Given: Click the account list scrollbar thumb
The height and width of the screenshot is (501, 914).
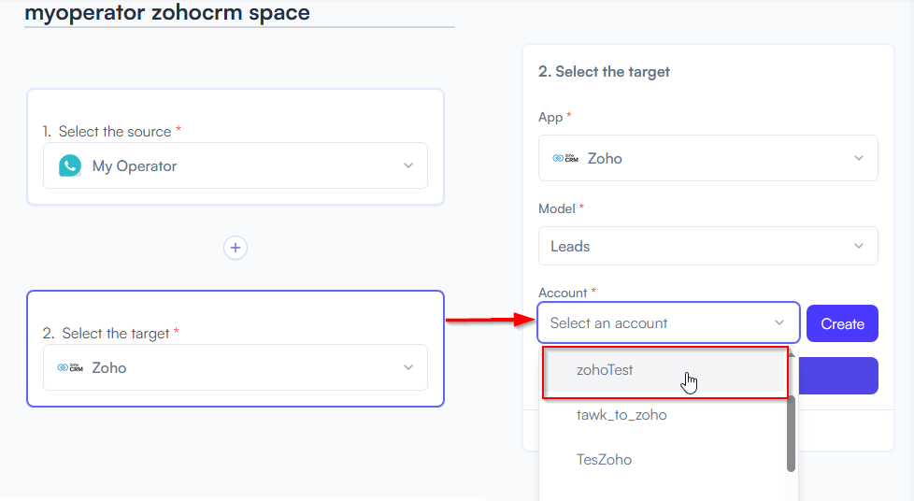Looking at the screenshot, I should (791, 434).
